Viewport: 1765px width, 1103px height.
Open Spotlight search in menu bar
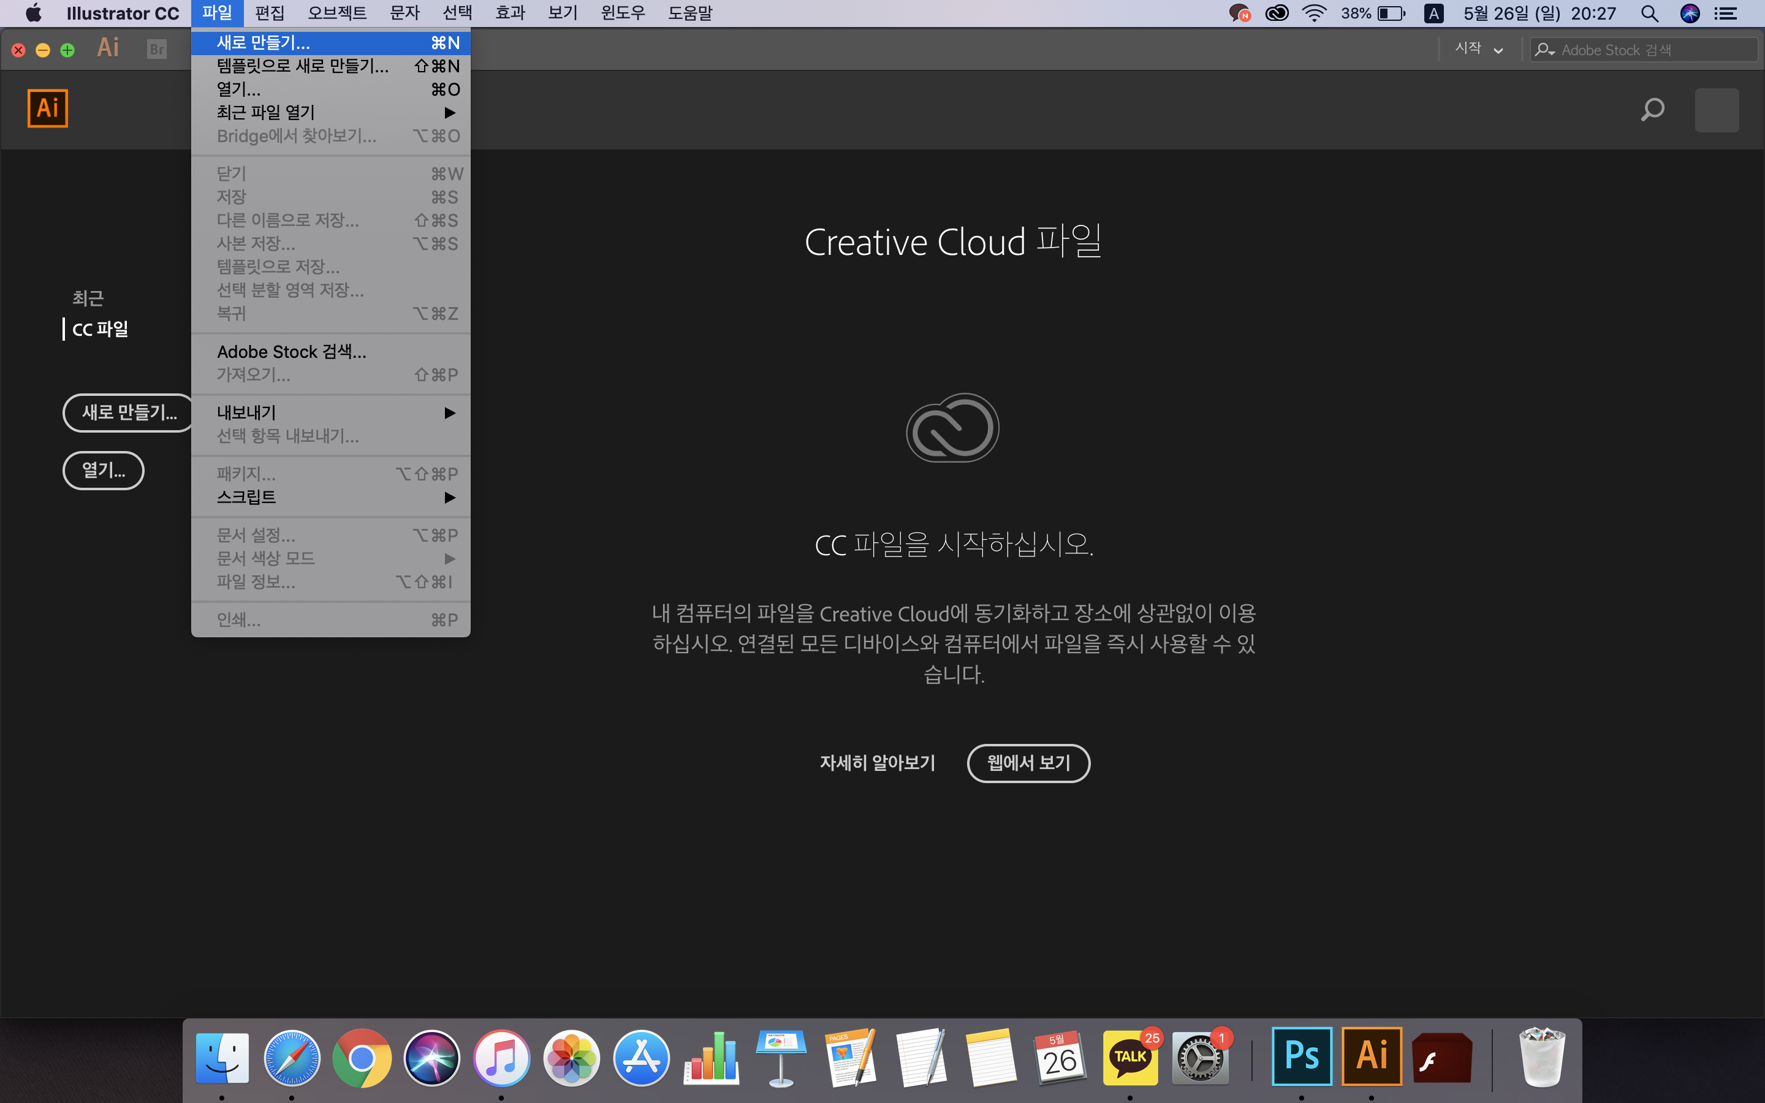click(x=1649, y=13)
